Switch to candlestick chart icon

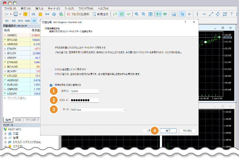(x=122, y=14)
